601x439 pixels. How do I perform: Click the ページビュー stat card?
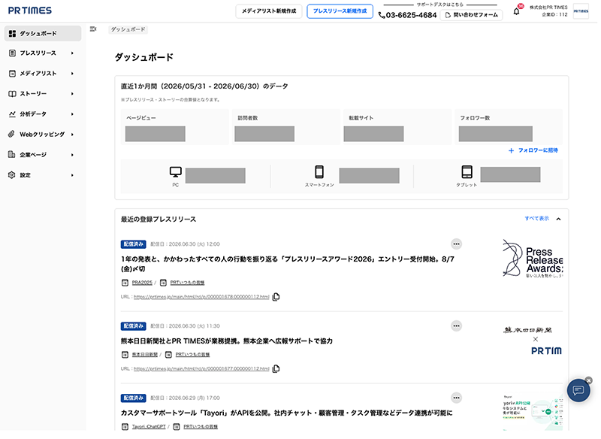[175, 127]
